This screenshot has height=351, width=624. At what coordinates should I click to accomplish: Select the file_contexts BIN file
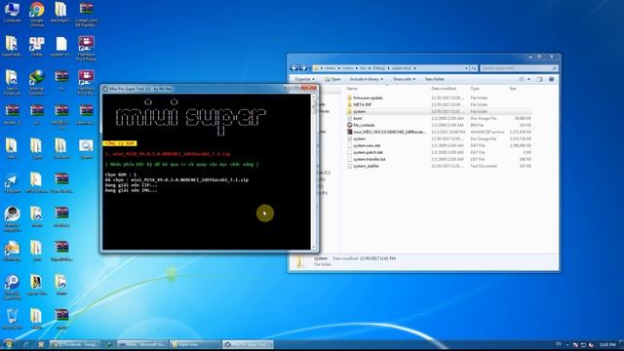(364, 125)
